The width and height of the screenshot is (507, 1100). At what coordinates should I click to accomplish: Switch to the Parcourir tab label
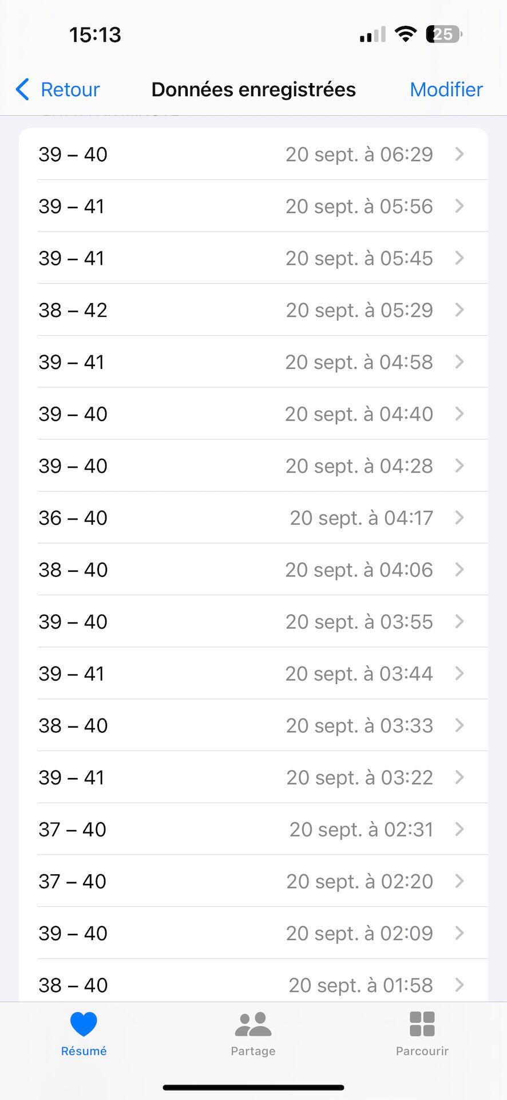click(x=422, y=1051)
